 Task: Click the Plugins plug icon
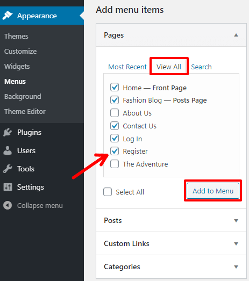click(x=8, y=132)
